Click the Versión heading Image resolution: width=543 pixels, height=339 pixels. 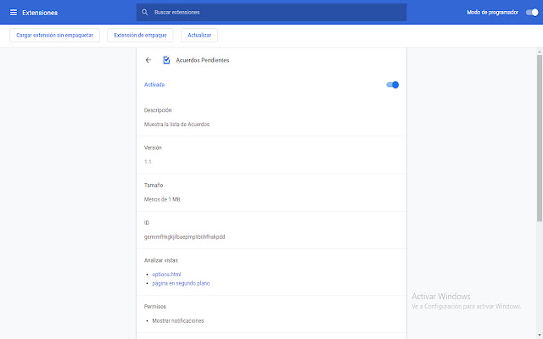(153, 147)
